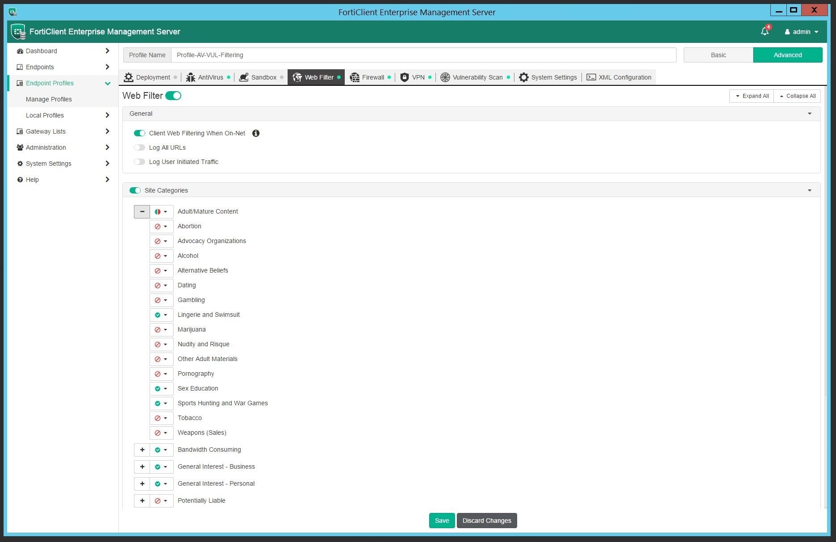The image size is (836, 542).
Task: Expand the Bandwidth Consuming category
Action: (142, 450)
